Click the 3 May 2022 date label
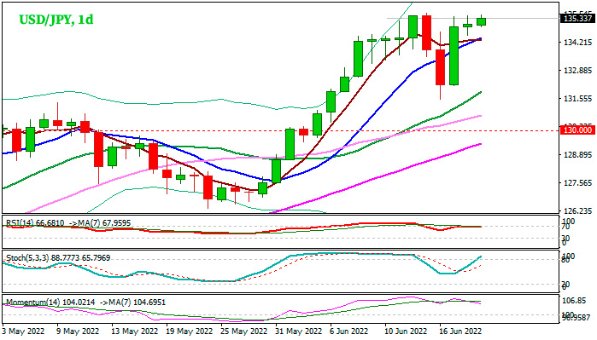The width and height of the screenshot is (597, 340). click(x=24, y=331)
